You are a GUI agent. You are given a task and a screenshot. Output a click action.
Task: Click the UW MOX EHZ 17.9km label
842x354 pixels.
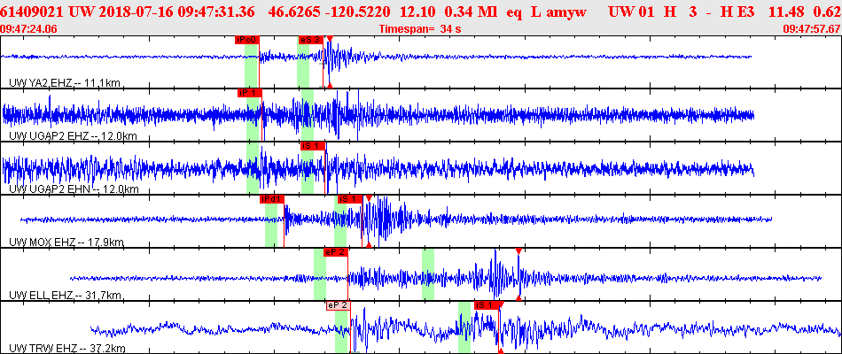tap(66, 242)
